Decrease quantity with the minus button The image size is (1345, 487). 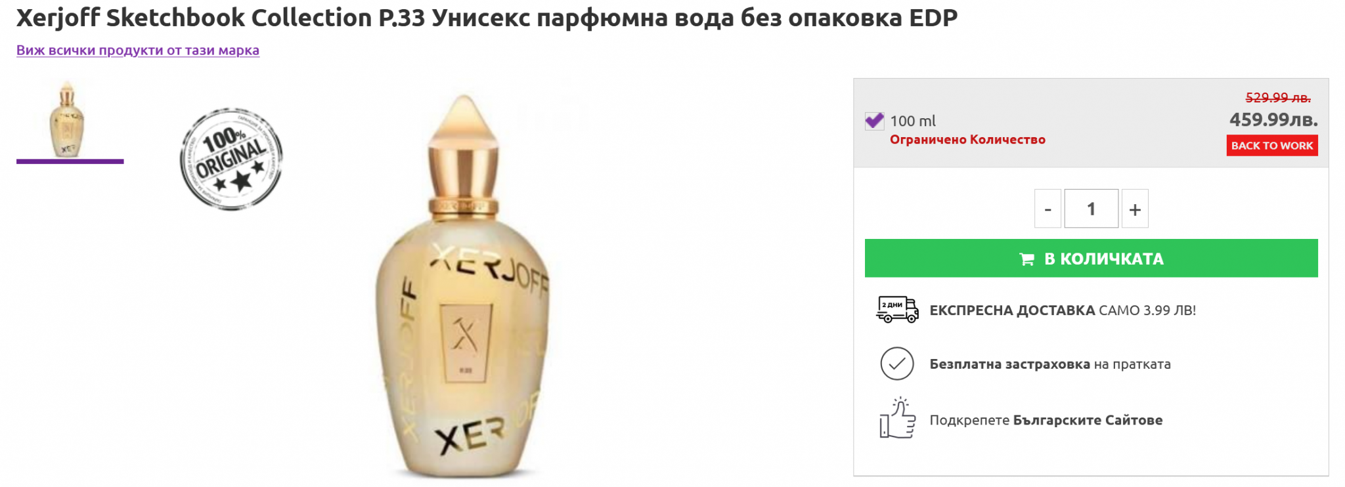[1047, 209]
